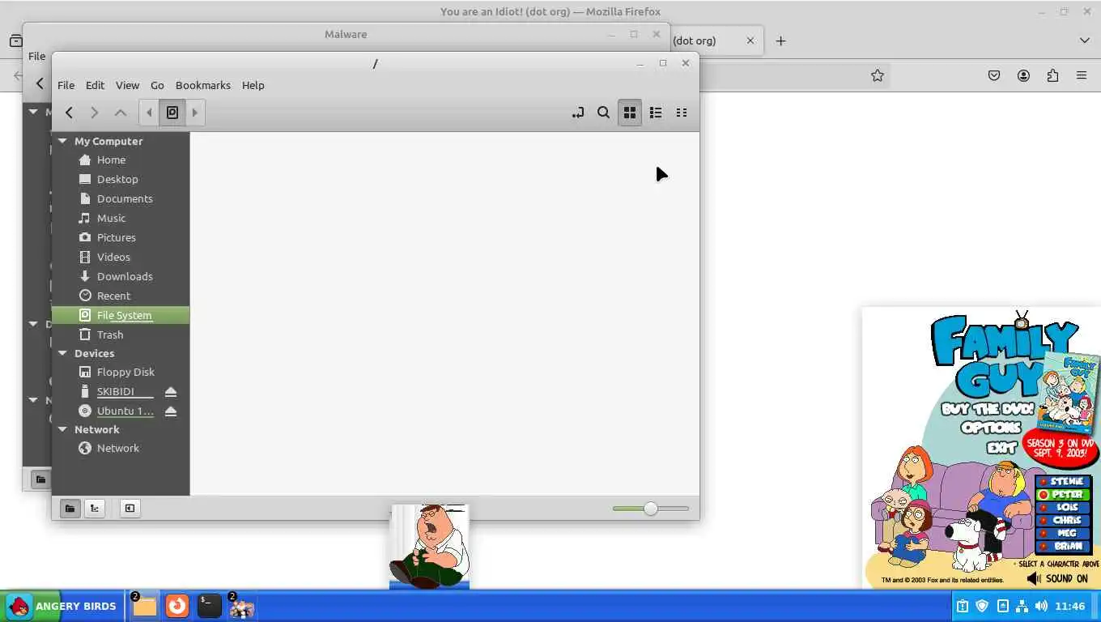Open the SKIBIDI drive
The width and height of the screenshot is (1101, 622).
[x=116, y=391]
